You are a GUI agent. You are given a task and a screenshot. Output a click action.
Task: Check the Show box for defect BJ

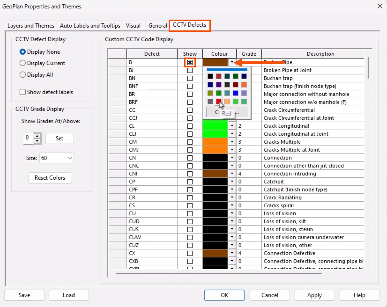pyautogui.click(x=190, y=70)
